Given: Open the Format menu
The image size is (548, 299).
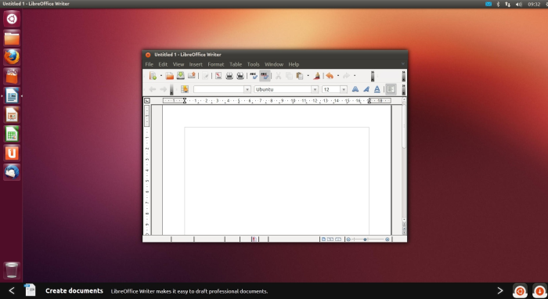Looking at the screenshot, I should pos(216,64).
